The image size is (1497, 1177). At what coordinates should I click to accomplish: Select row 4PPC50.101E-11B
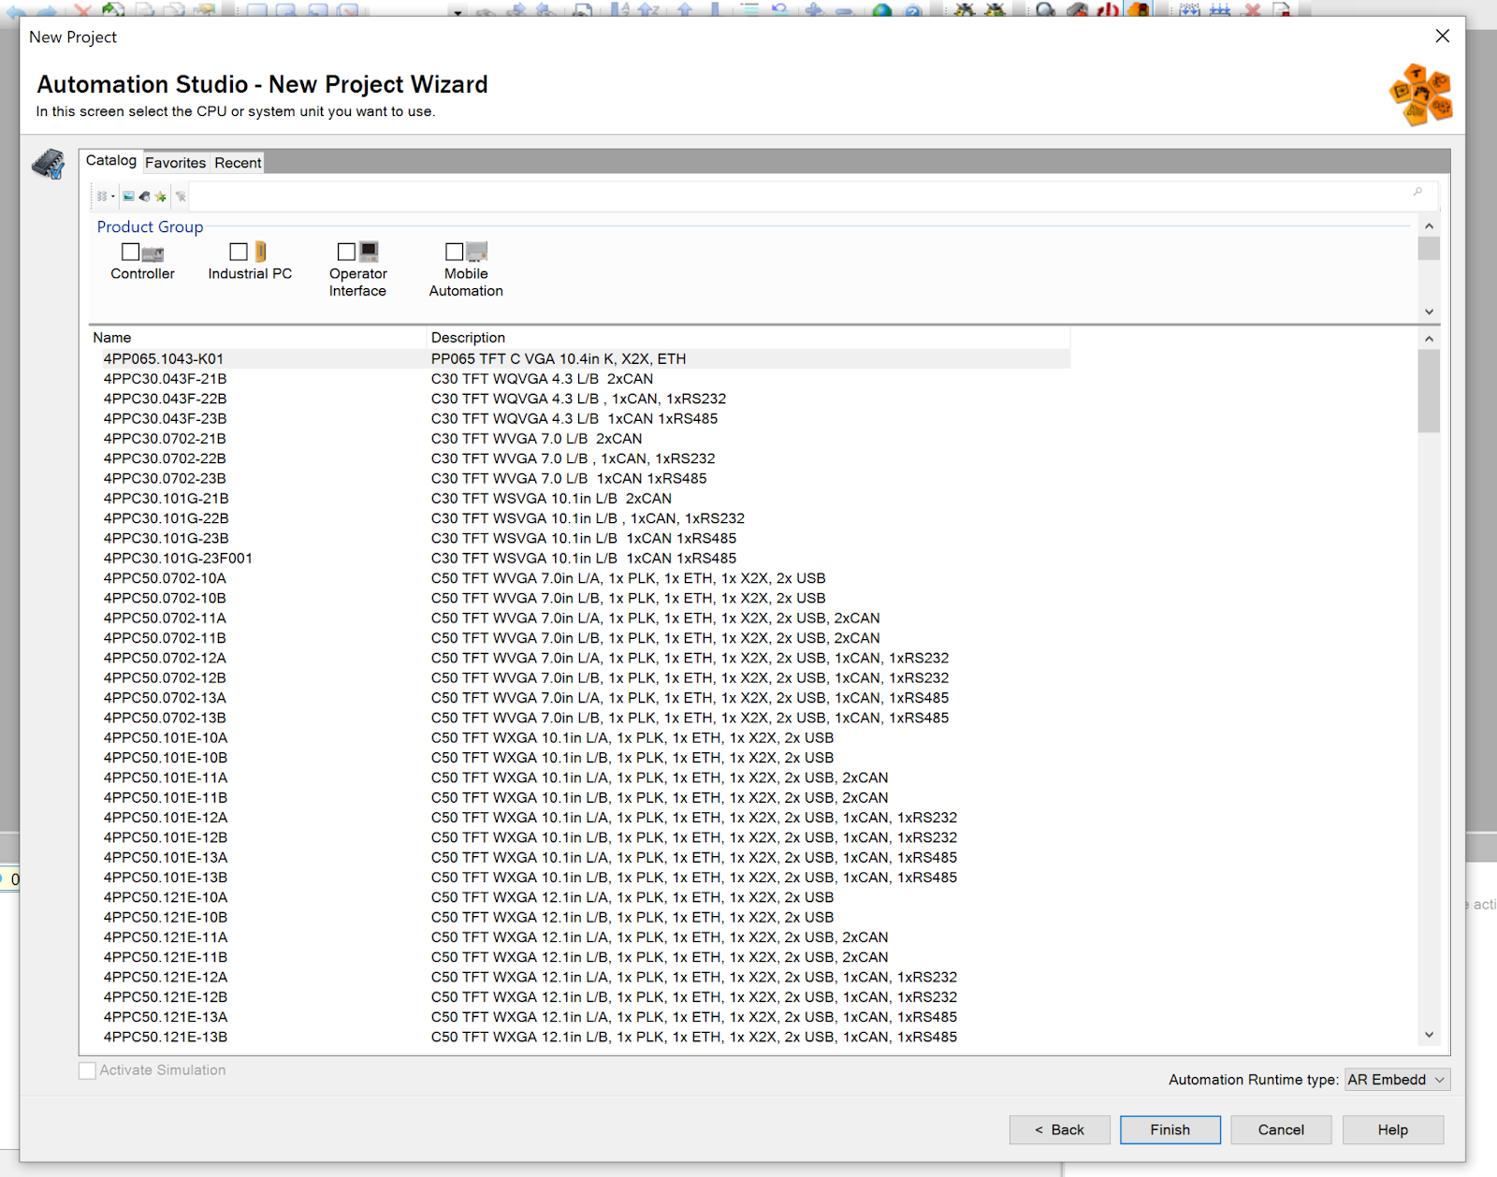[580, 798]
